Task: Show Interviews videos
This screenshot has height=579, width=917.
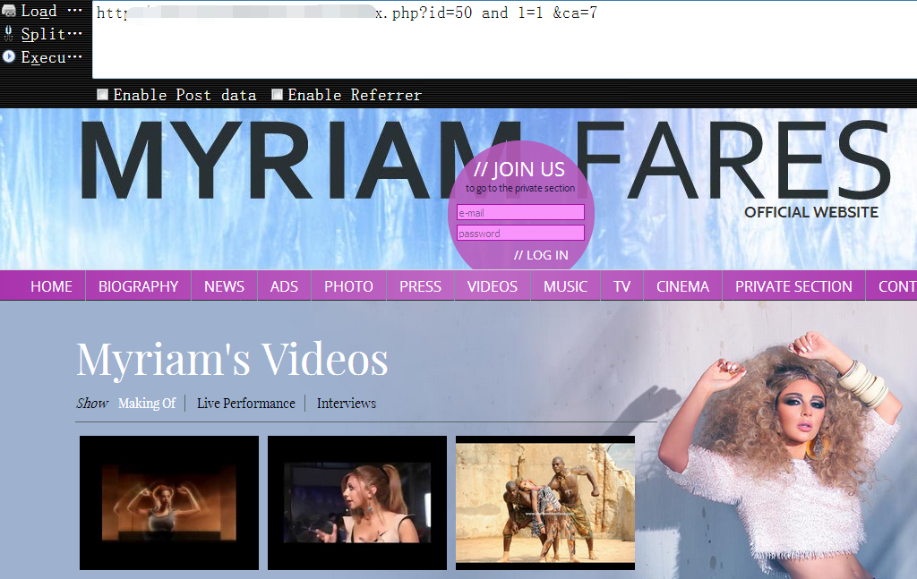Action: tap(347, 403)
